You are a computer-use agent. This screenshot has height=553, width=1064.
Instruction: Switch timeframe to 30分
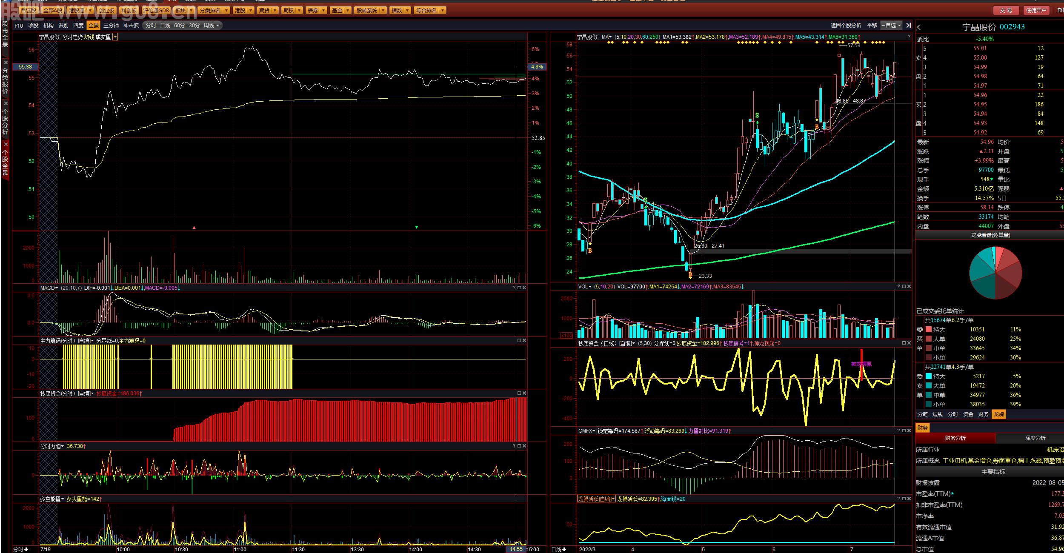[x=194, y=26]
